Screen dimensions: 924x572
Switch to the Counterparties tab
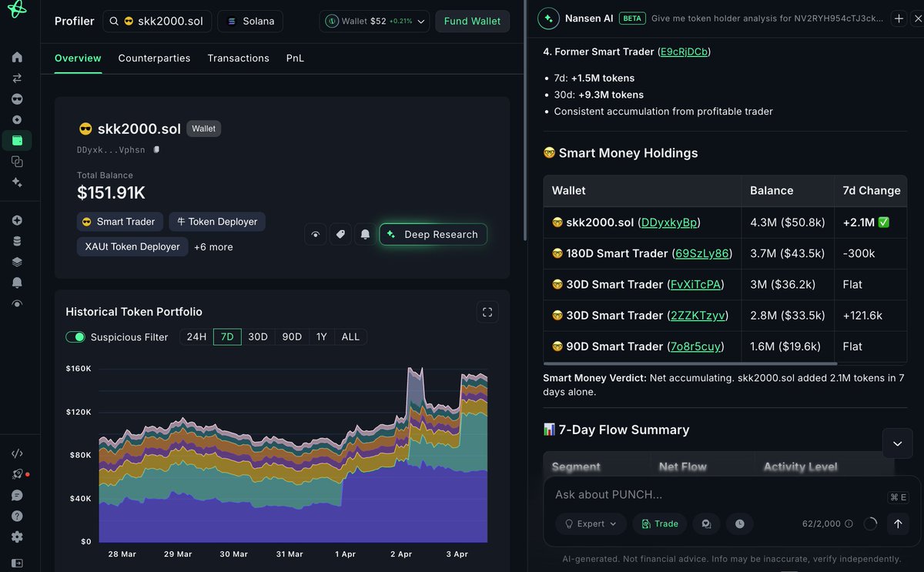154,58
